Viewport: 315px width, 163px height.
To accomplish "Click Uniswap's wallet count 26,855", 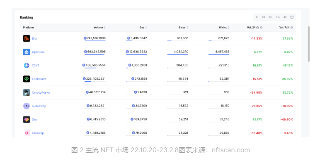I will click(224, 133).
